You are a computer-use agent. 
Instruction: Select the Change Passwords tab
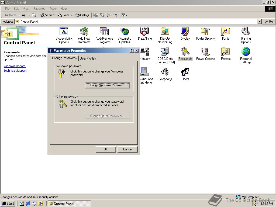click(64, 58)
